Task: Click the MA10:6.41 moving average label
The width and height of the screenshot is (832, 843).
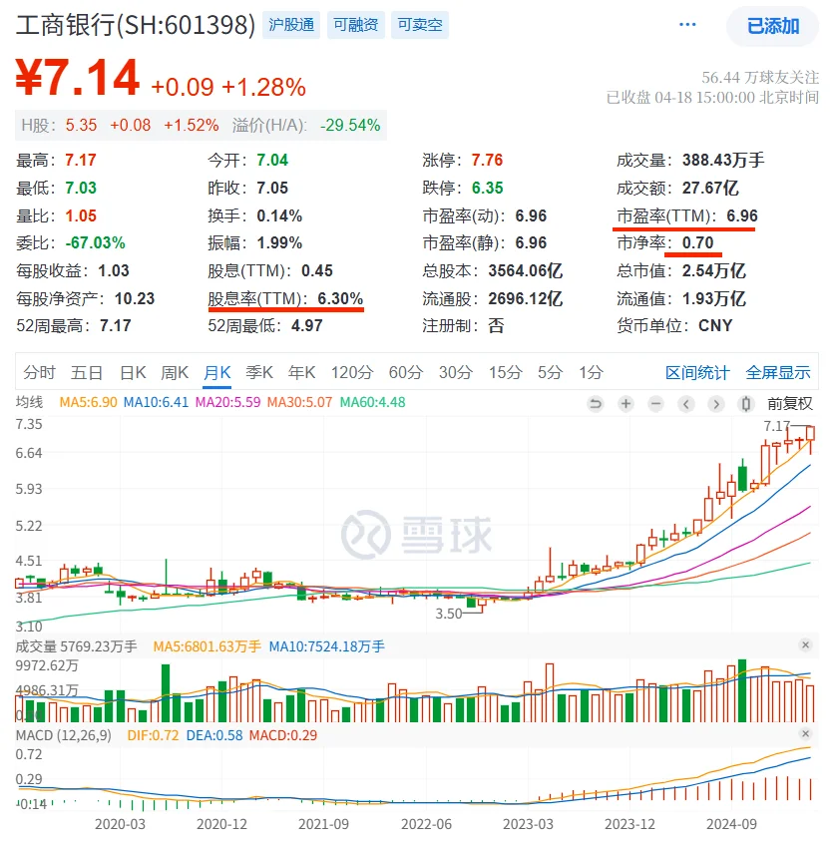Action: point(156,402)
